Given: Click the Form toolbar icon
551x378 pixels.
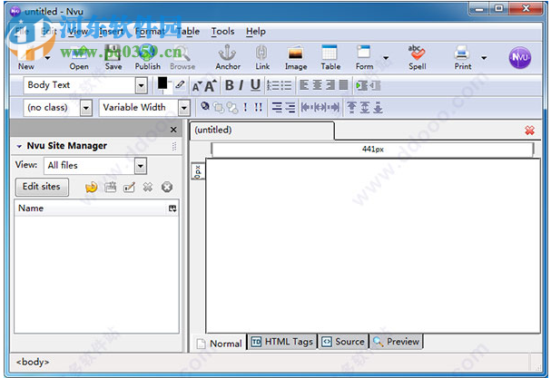Looking at the screenshot, I should (x=364, y=57).
